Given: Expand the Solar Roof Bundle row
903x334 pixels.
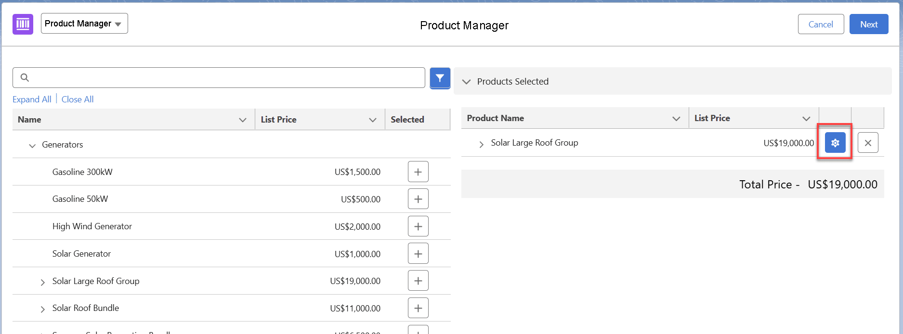Looking at the screenshot, I should 42,309.
